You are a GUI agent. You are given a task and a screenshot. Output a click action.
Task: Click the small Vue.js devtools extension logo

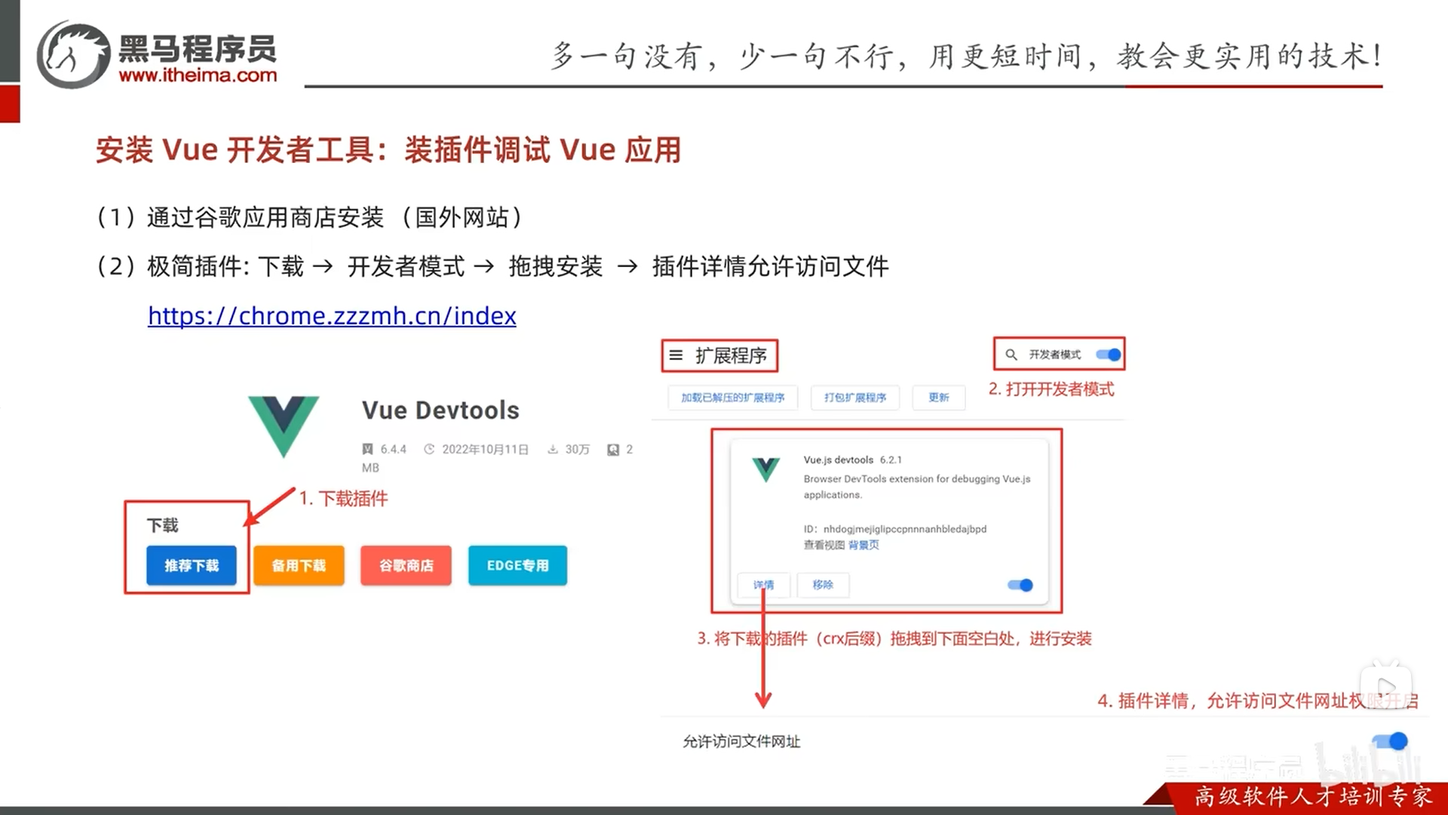765,469
